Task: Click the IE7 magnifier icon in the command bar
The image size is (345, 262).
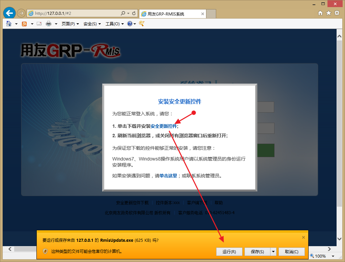Action: tap(142, 24)
